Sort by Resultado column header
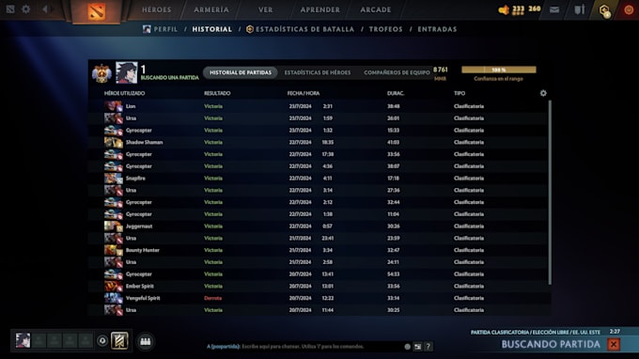639x359 pixels. [217, 93]
